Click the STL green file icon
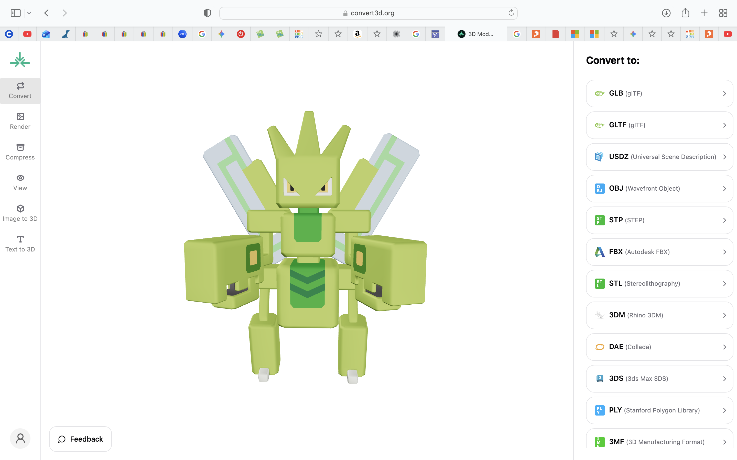Viewport: 737px width, 460px height. click(599, 283)
